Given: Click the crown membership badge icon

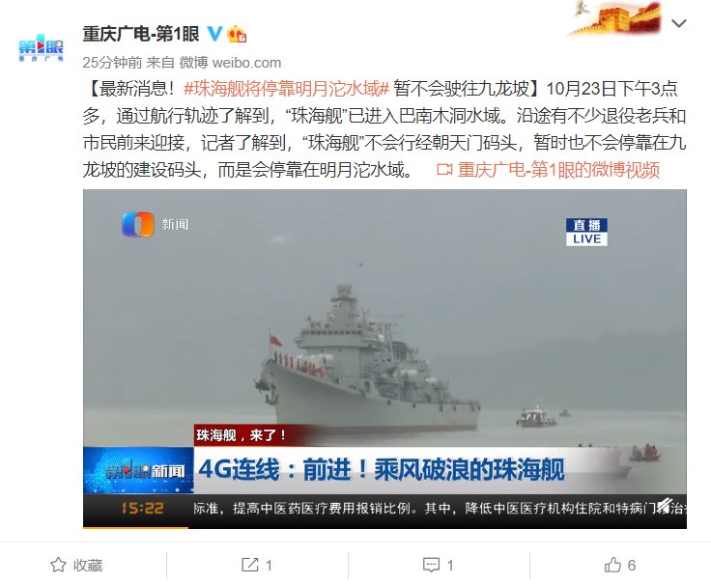Looking at the screenshot, I should 237,34.
